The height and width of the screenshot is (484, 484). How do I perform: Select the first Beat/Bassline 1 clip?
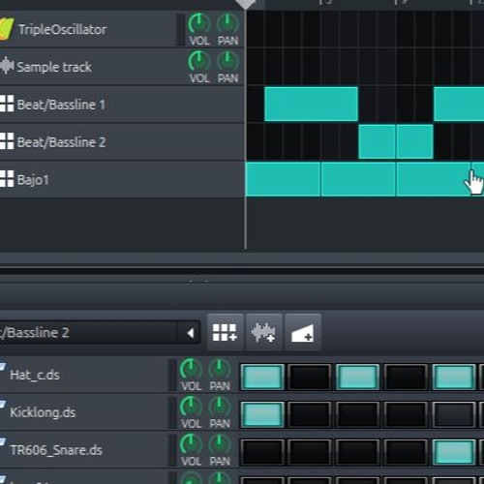point(311,104)
